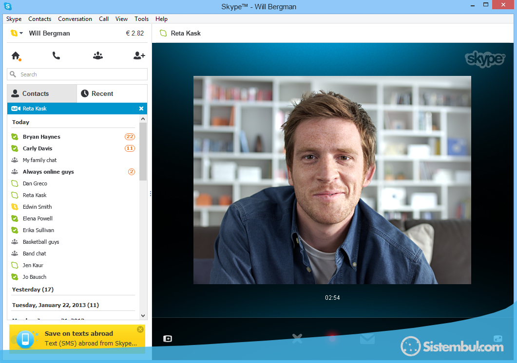Close the Reta Kask active call entry
The height and width of the screenshot is (363, 517).
click(x=141, y=109)
